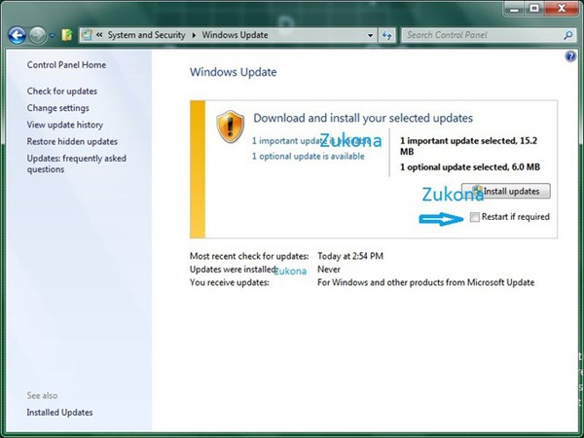Click the Control Panel icon in address bar
Screen dimensions: 584x438
(87, 35)
